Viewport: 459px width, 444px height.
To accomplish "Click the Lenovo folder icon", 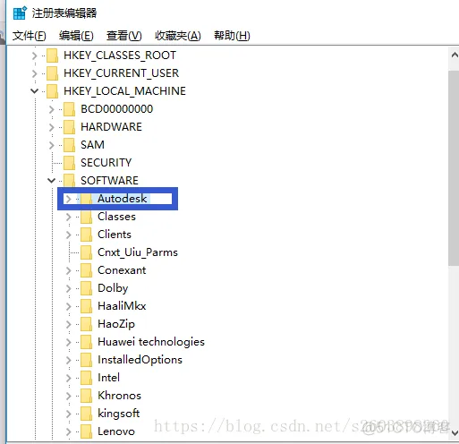I will (x=86, y=431).
